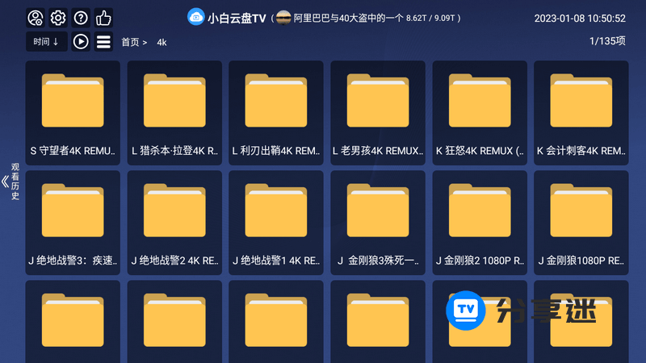Expand the 观看历史 side panel
Viewport: 646px width, 363px height.
click(x=10, y=181)
